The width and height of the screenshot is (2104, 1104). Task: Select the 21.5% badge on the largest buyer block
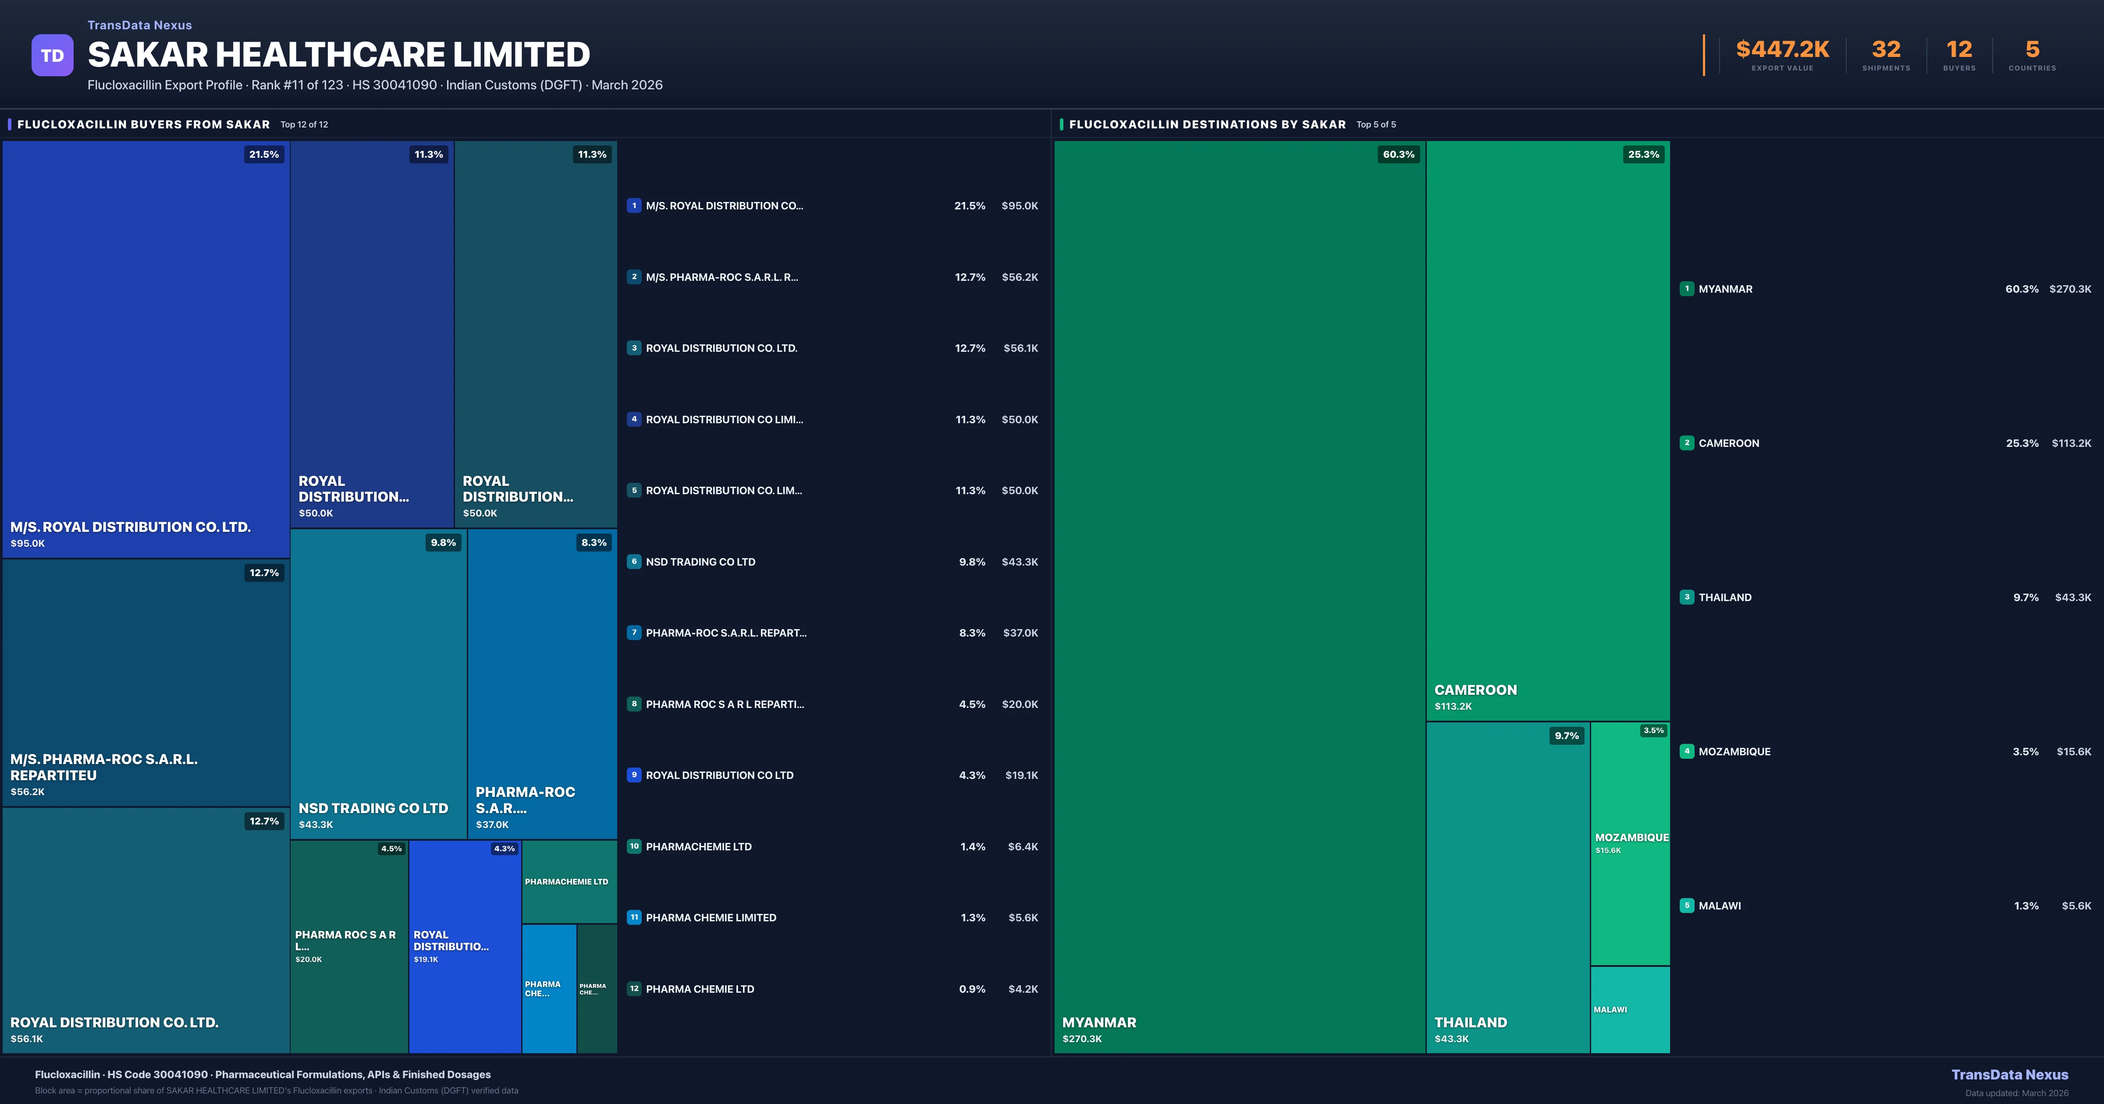pos(263,153)
